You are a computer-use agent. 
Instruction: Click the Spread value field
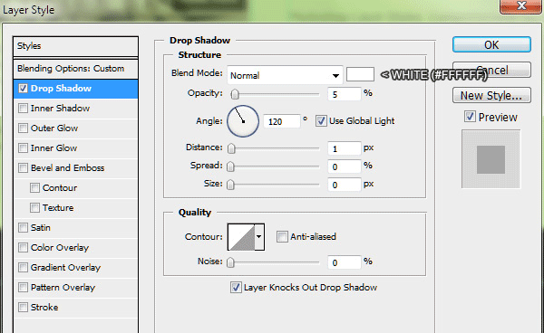tap(344, 166)
